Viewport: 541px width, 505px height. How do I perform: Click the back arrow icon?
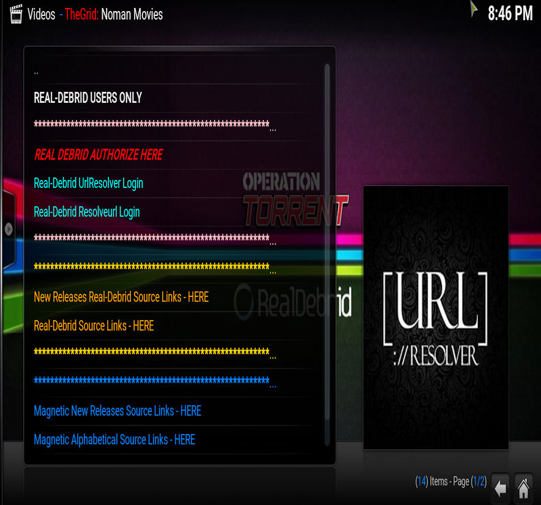[x=501, y=487]
